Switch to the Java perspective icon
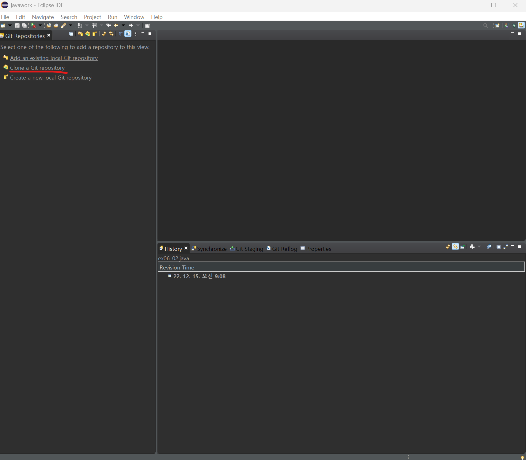This screenshot has width=526, height=460. (x=506, y=25)
